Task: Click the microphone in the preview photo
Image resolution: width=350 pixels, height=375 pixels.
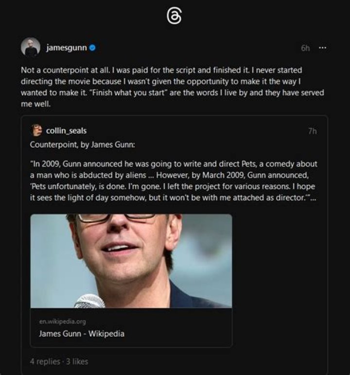Action: coord(89,301)
